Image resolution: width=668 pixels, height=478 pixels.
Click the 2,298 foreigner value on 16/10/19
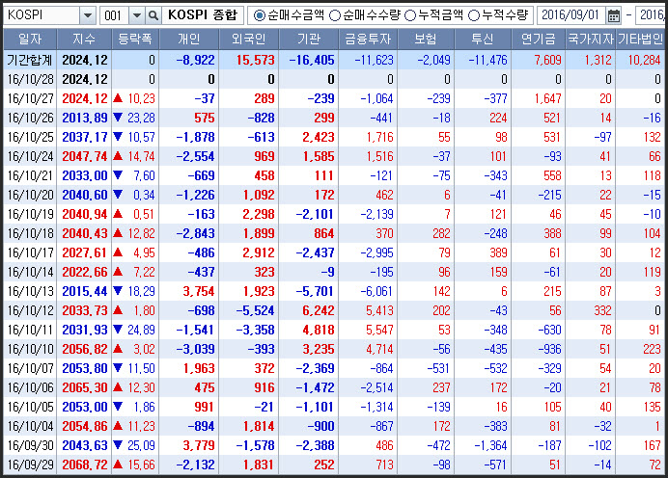(259, 214)
